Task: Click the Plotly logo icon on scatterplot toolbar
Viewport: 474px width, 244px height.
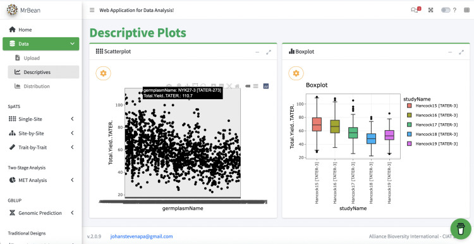Action: pos(266,86)
